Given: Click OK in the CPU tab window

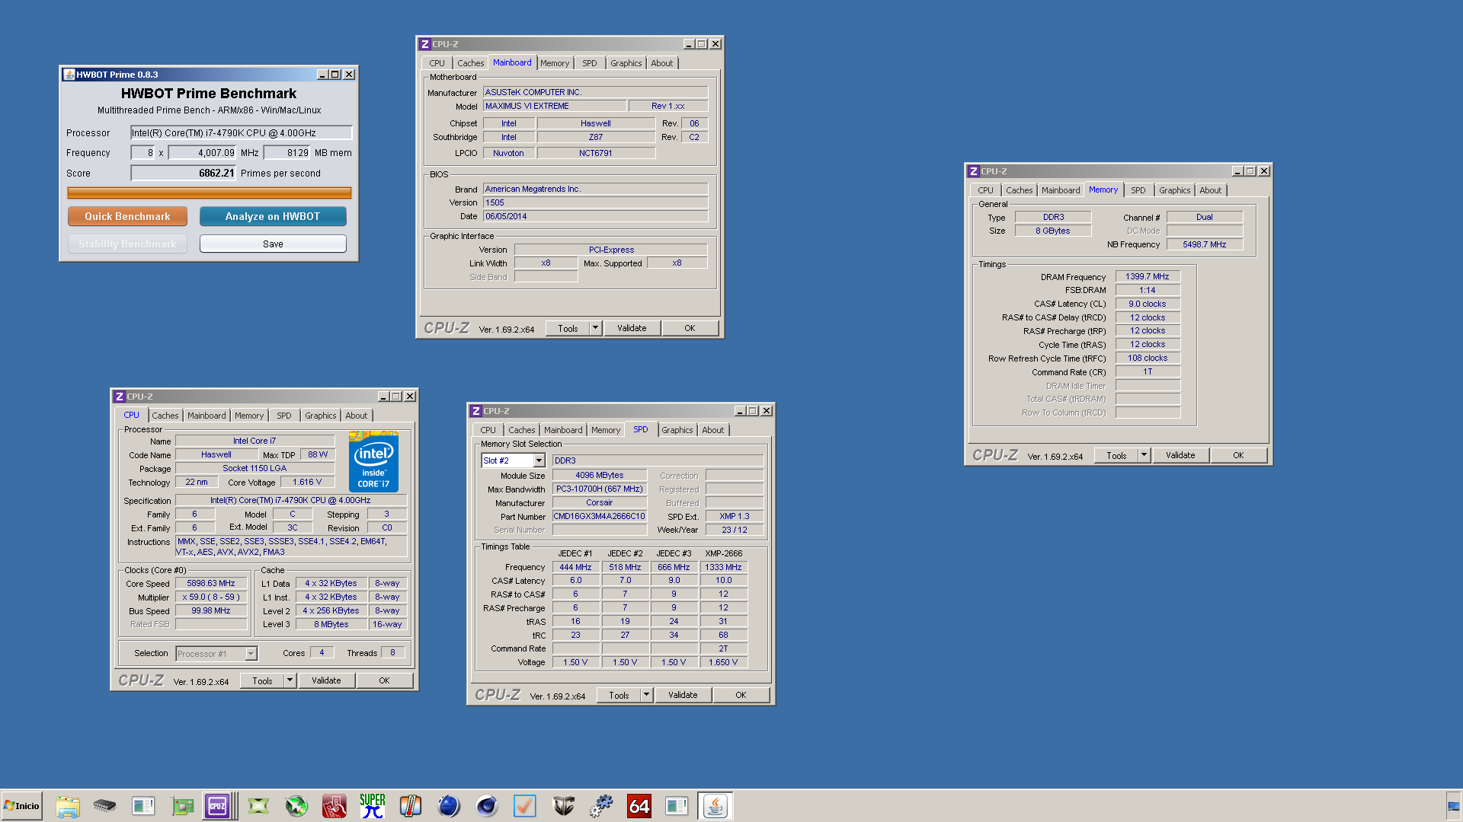Looking at the screenshot, I should pyautogui.click(x=384, y=681).
